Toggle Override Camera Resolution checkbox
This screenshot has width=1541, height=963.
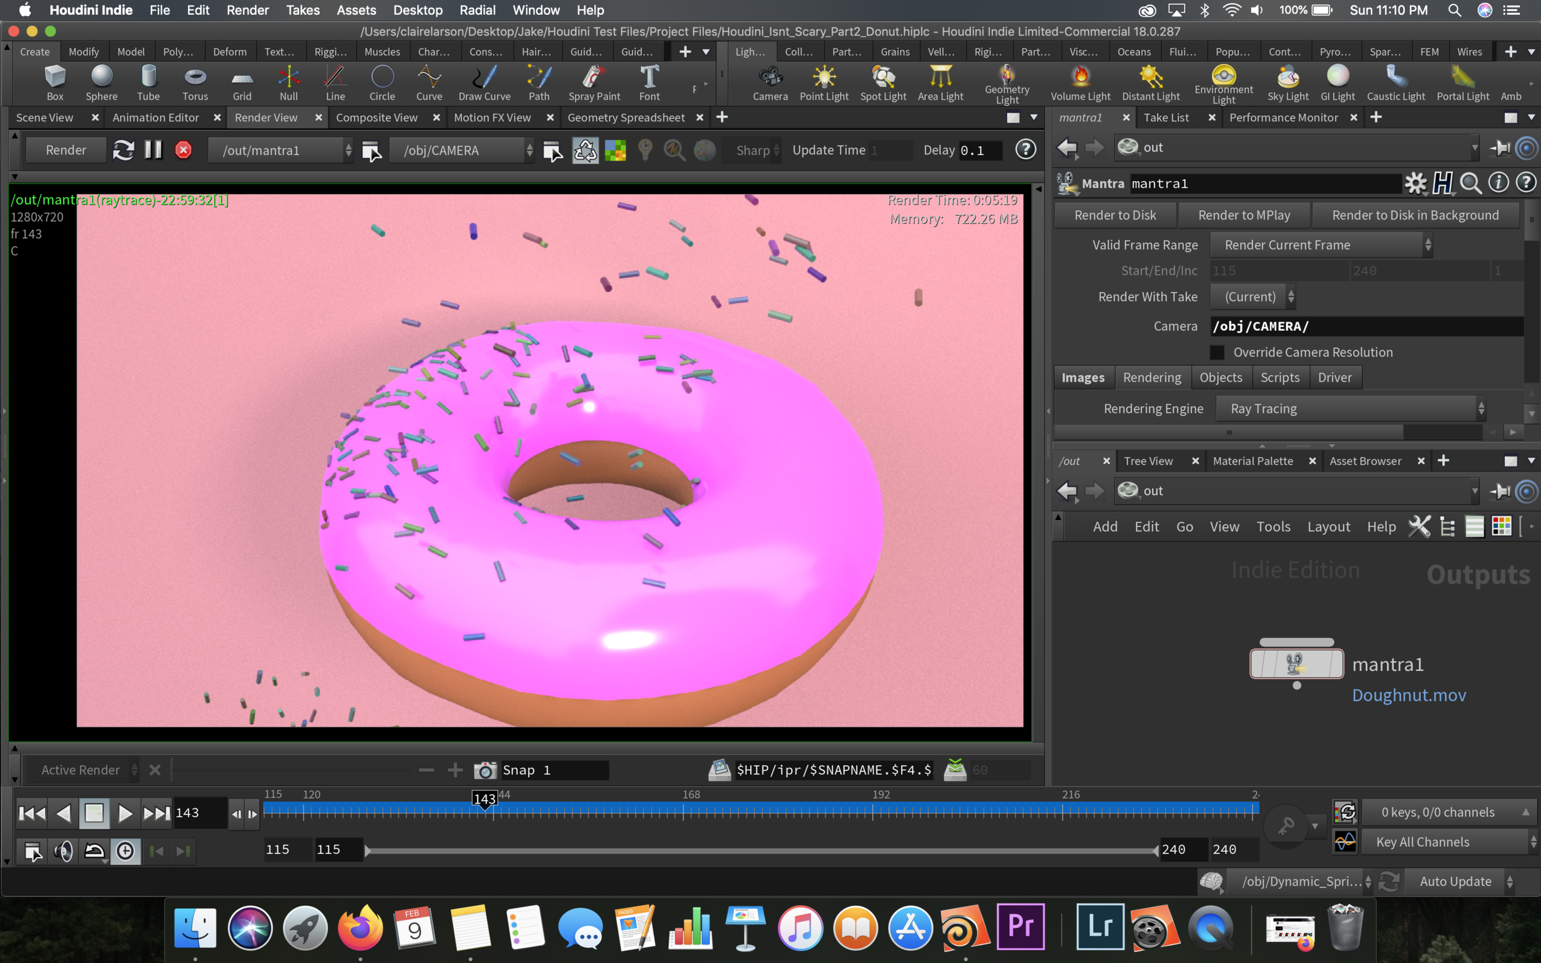click(x=1217, y=352)
